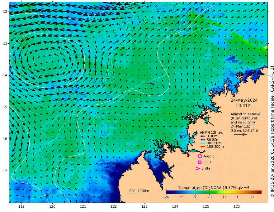Click the magenta Argo circle legend icon
The width and height of the screenshot is (274, 212).
200,156
